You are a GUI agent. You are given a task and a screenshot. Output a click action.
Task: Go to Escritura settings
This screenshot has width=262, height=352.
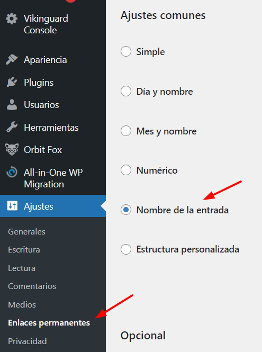pos(24,250)
